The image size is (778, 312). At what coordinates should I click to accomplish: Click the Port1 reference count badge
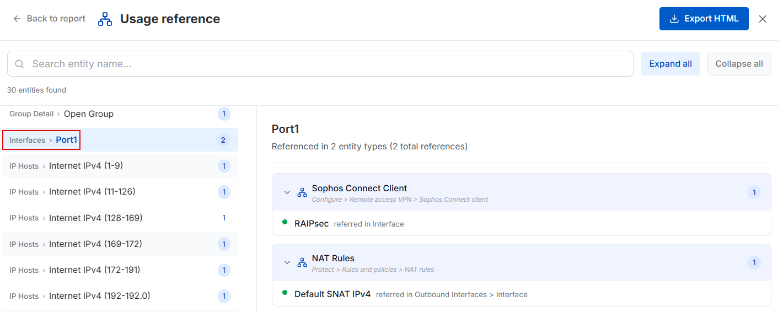[x=223, y=140]
